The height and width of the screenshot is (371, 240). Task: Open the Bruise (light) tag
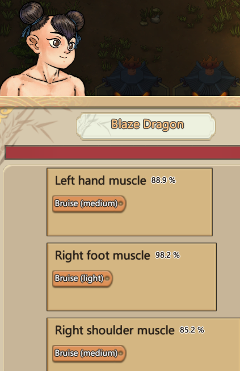pyautogui.click(x=82, y=278)
